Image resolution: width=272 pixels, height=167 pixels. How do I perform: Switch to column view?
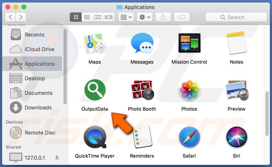98,17
